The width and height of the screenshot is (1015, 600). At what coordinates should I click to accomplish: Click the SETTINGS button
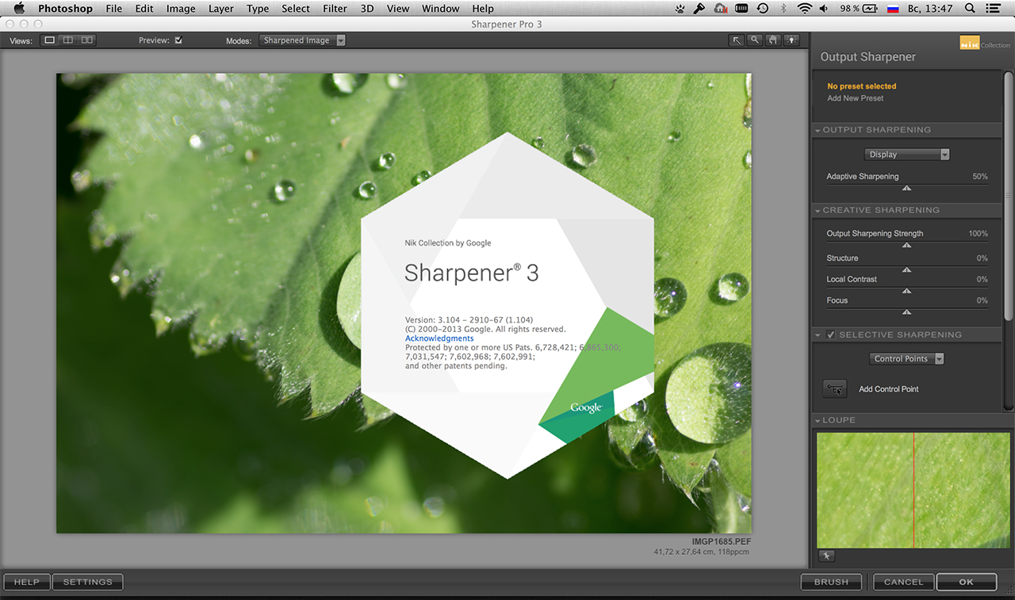pyautogui.click(x=88, y=582)
